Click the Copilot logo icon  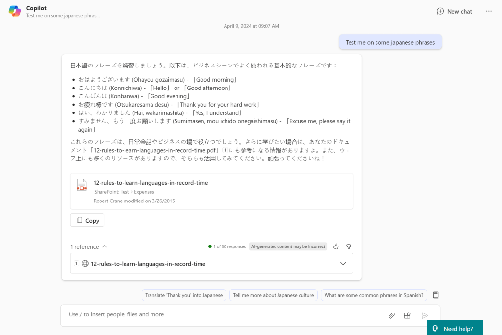coord(15,11)
